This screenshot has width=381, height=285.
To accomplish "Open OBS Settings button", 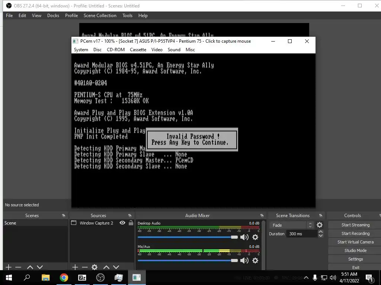I will pyautogui.click(x=355, y=259).
